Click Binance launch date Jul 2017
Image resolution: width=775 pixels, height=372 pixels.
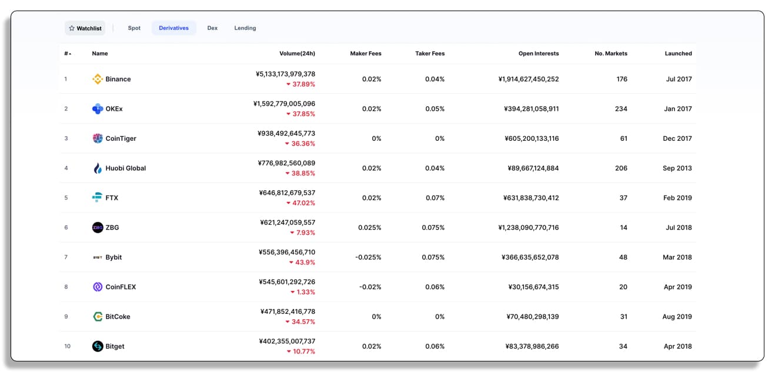pyautogui.click(x=679, y=79)
